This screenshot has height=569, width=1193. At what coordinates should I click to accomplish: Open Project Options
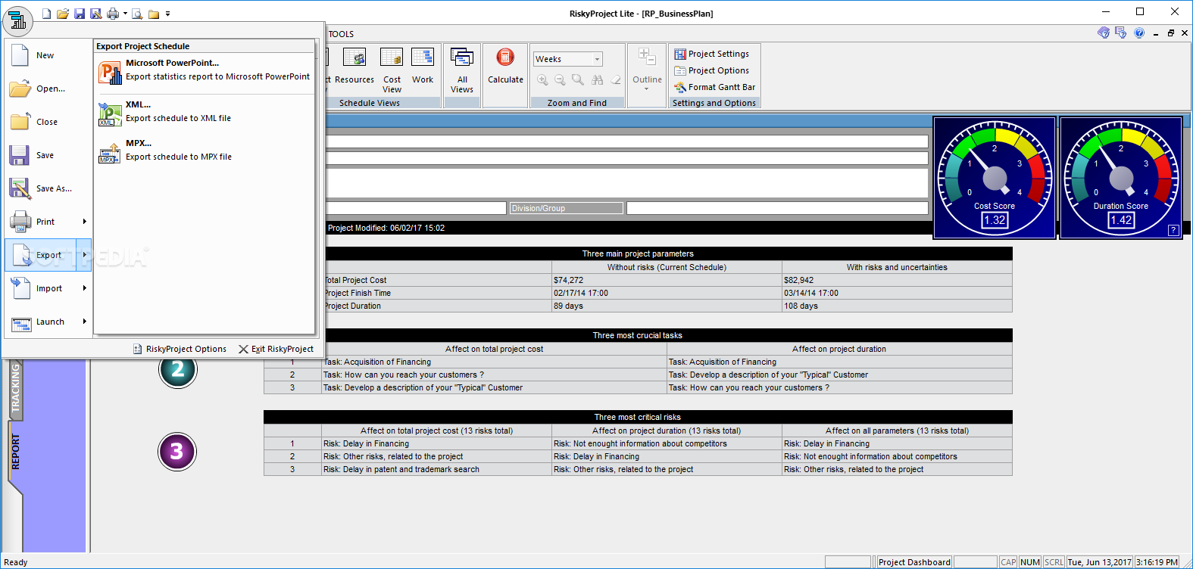point(712,70)
